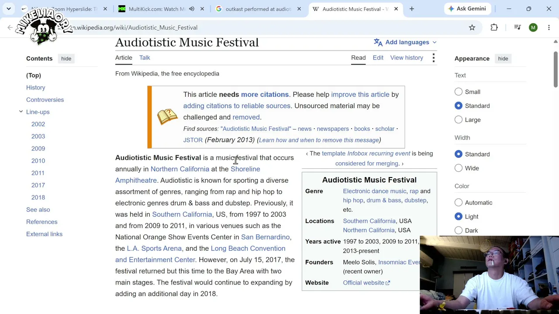Select Automatic color mode
559x314 pixels.
[459, 203]
